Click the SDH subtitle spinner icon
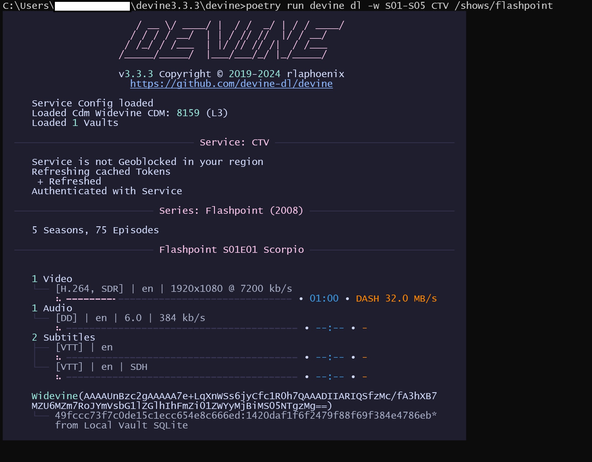 click(x=58, y=377)
